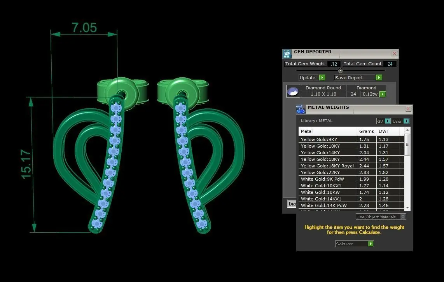Toggle the GV library switch

[387, 121]
